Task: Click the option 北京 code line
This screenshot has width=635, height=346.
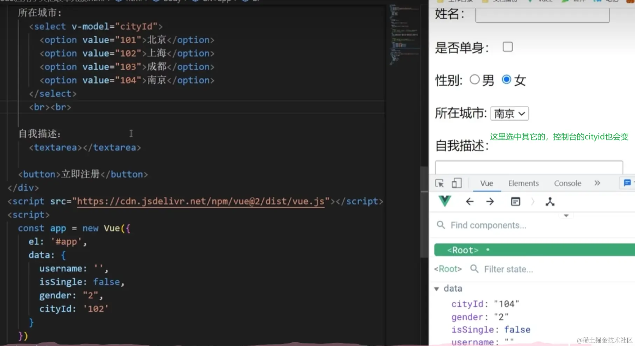Action: (x=127, y=40)
